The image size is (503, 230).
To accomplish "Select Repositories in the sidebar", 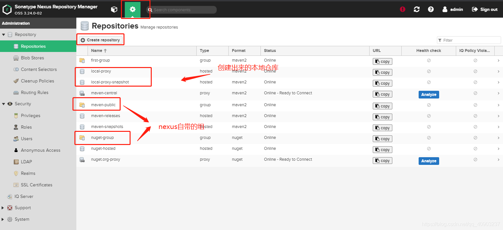I will point(38,46).
